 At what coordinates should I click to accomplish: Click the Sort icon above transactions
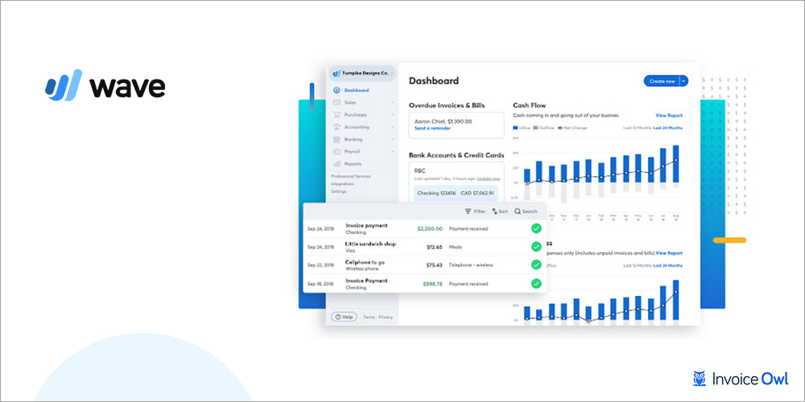tap(494, 211)
